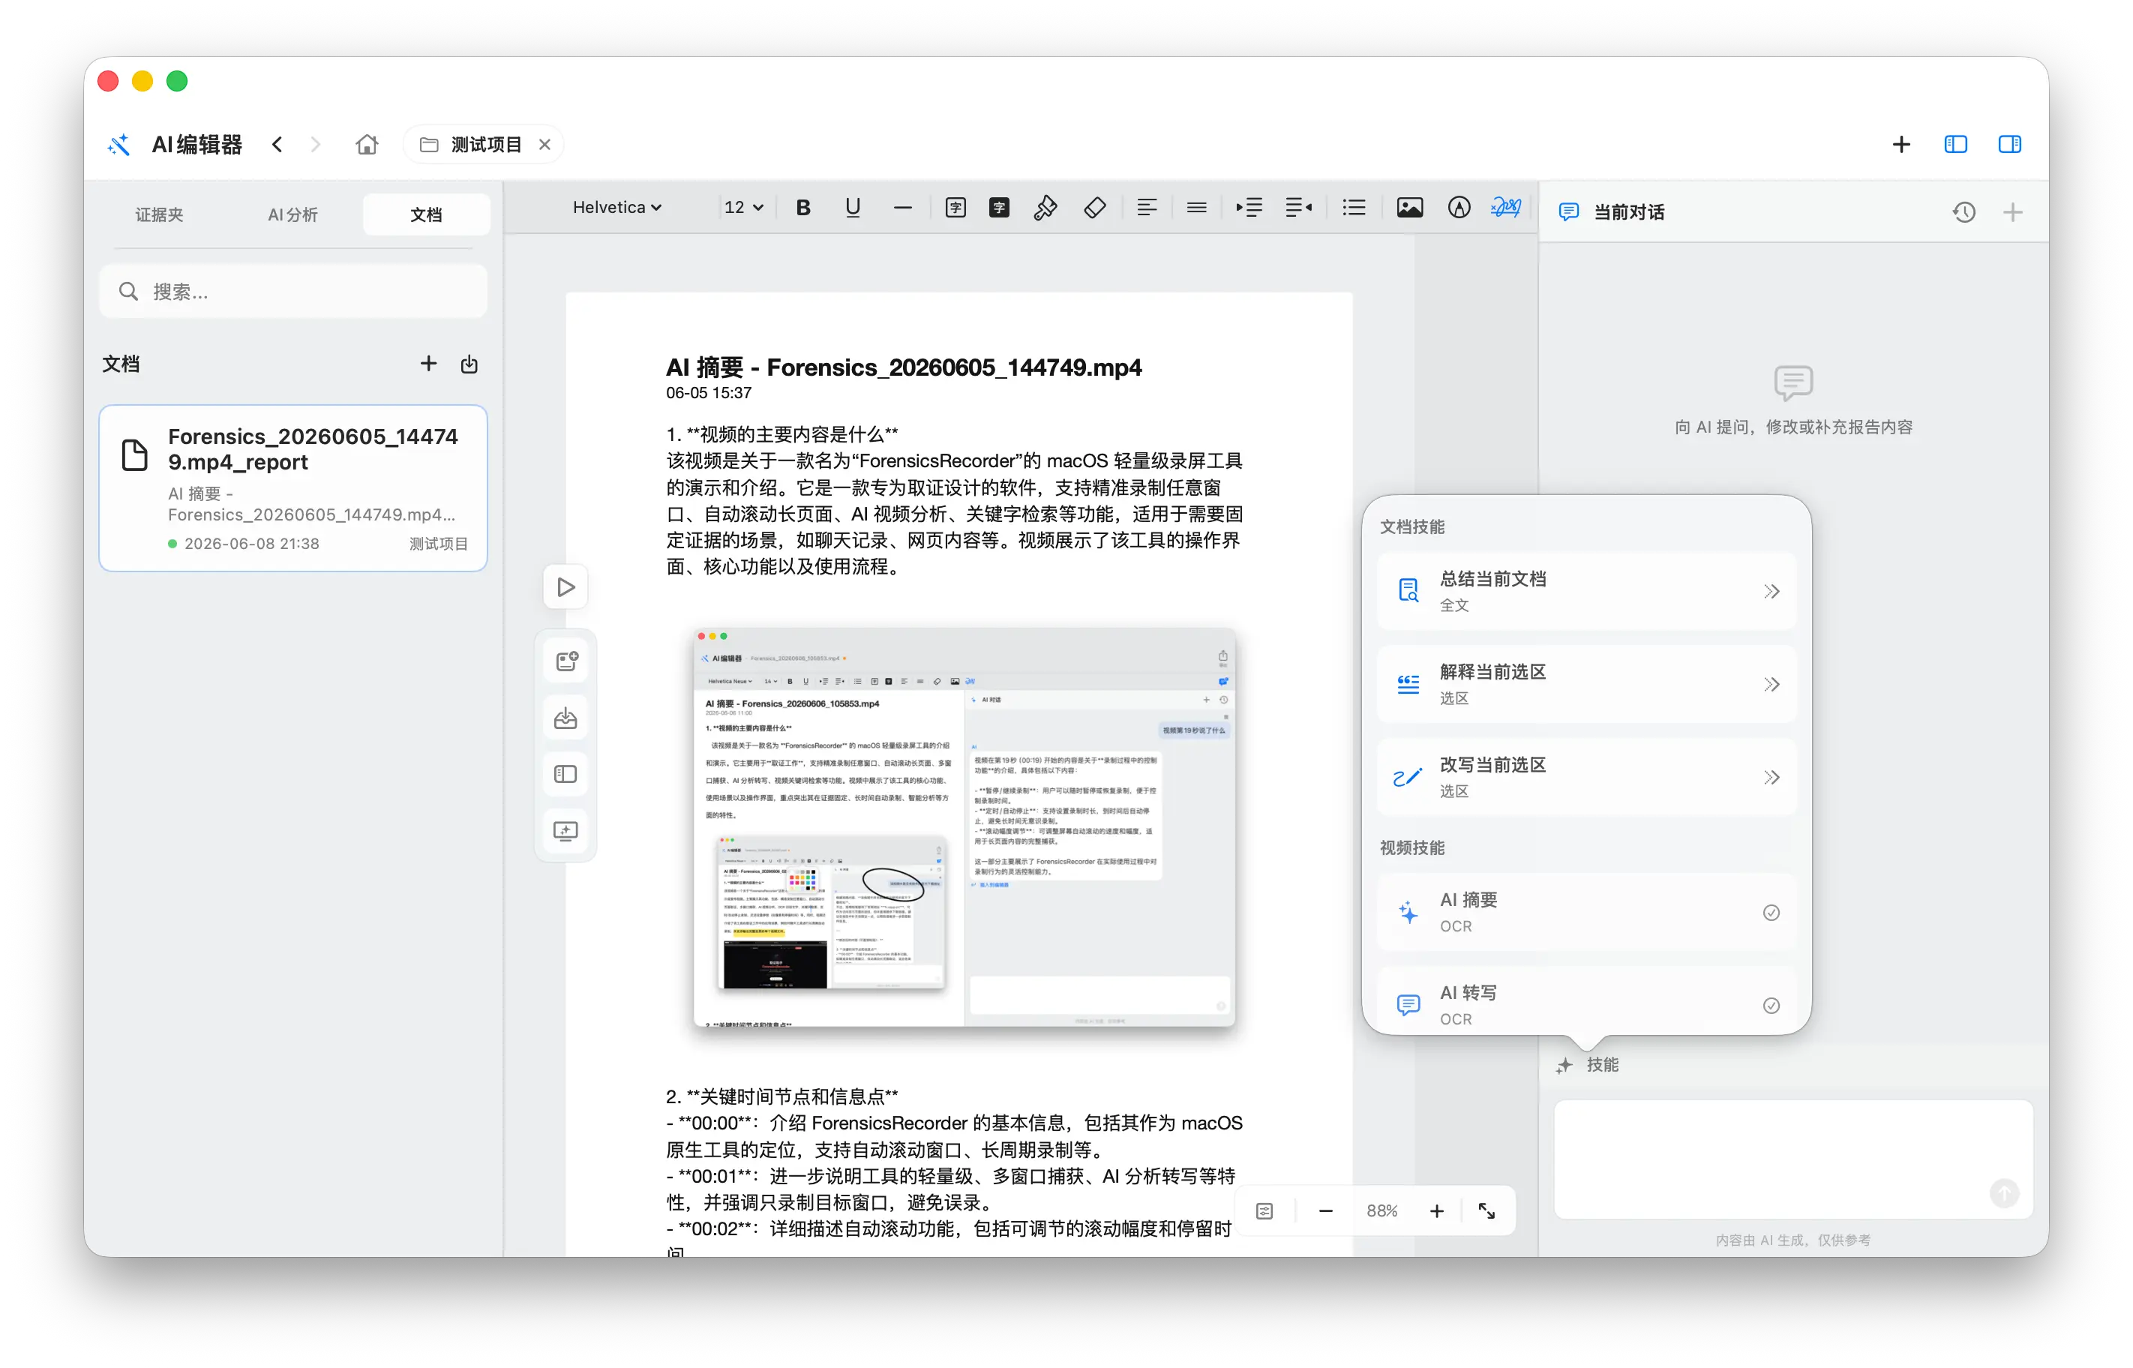Add new item with top-right plus
This screenshot has width=2133, height=1368.
coord(1900,144)
